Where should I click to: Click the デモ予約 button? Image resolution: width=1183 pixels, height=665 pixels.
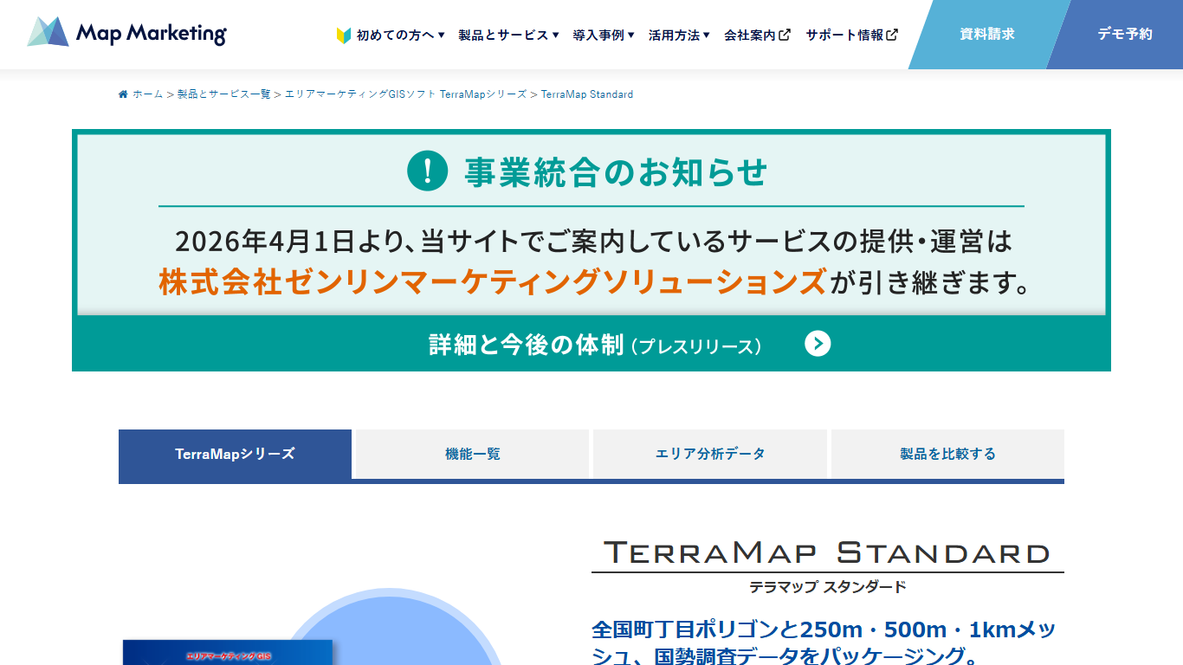1124,35
